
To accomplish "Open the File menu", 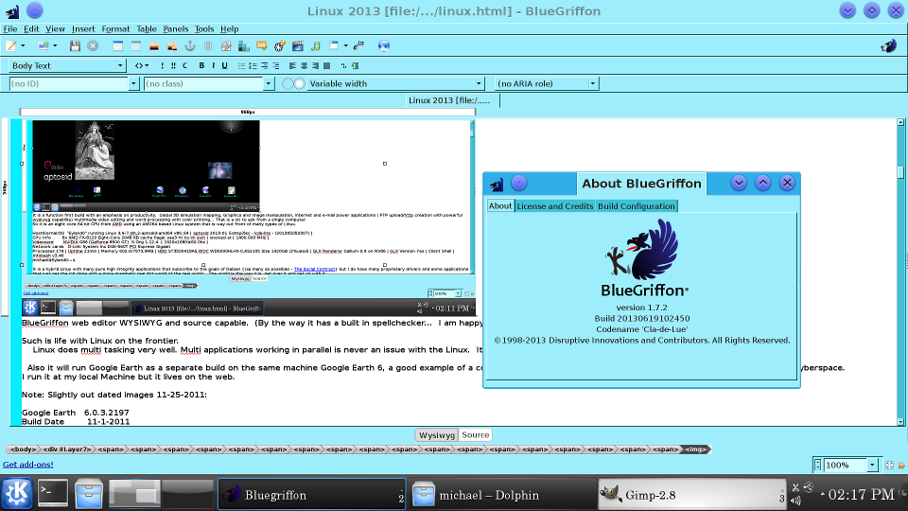I will pos(9,29).
